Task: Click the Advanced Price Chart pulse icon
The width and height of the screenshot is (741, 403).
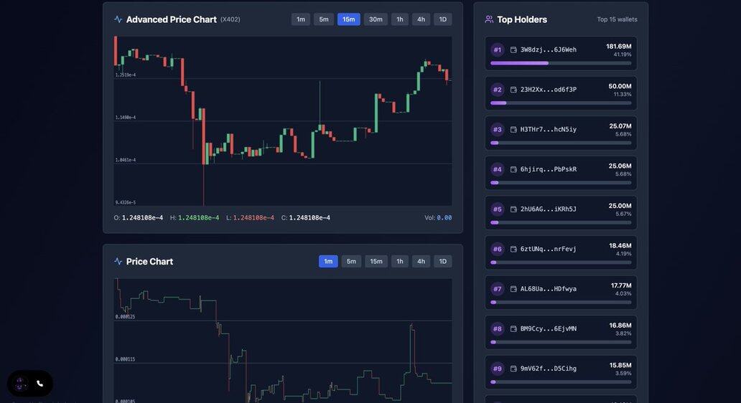Action: point(118,19)
